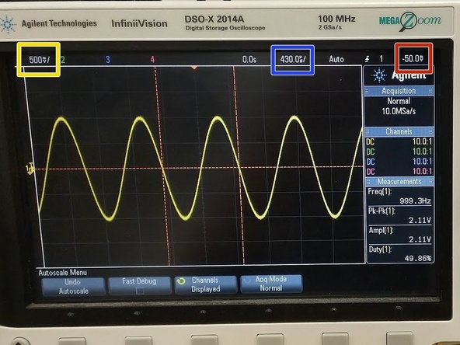
Task: Click the Normal acquisition mode text in sidebar
Action: [x=399, y=101]
